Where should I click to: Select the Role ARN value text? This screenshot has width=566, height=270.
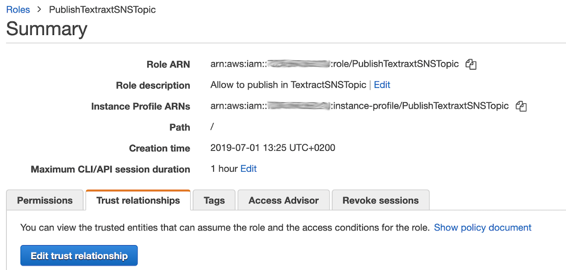pos(335,64)
